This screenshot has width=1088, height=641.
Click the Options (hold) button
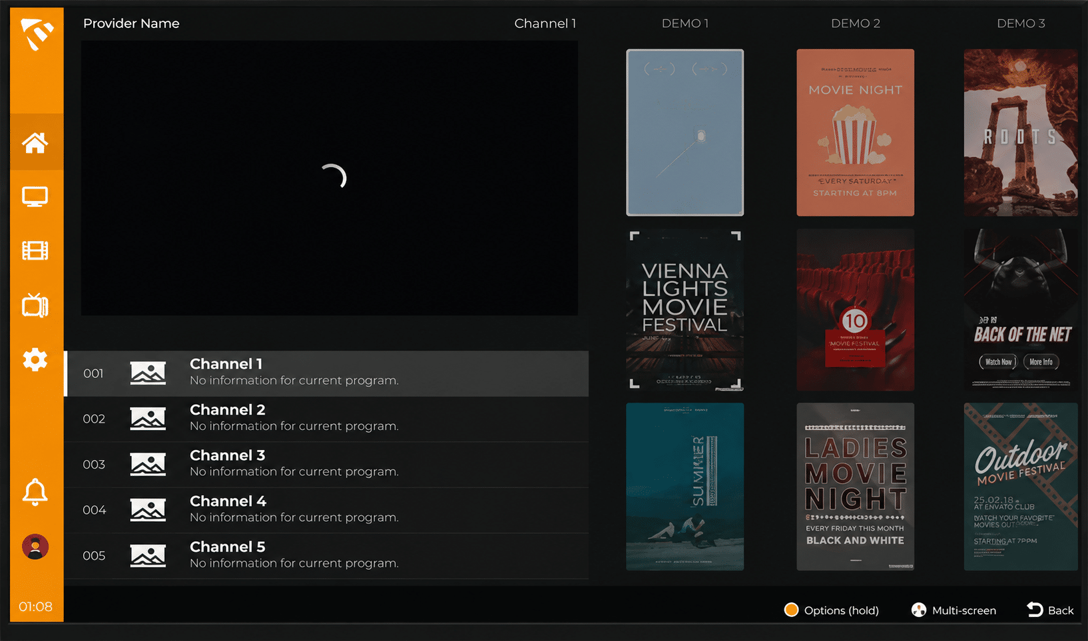(x=832, y=610)
